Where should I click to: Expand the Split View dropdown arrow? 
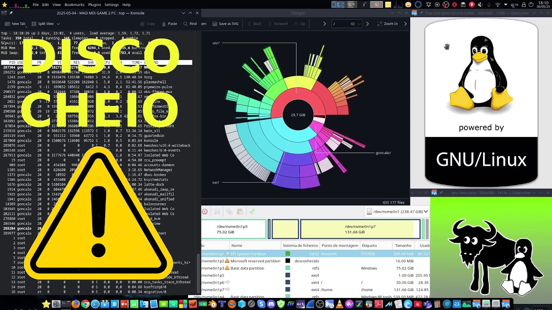58,24
